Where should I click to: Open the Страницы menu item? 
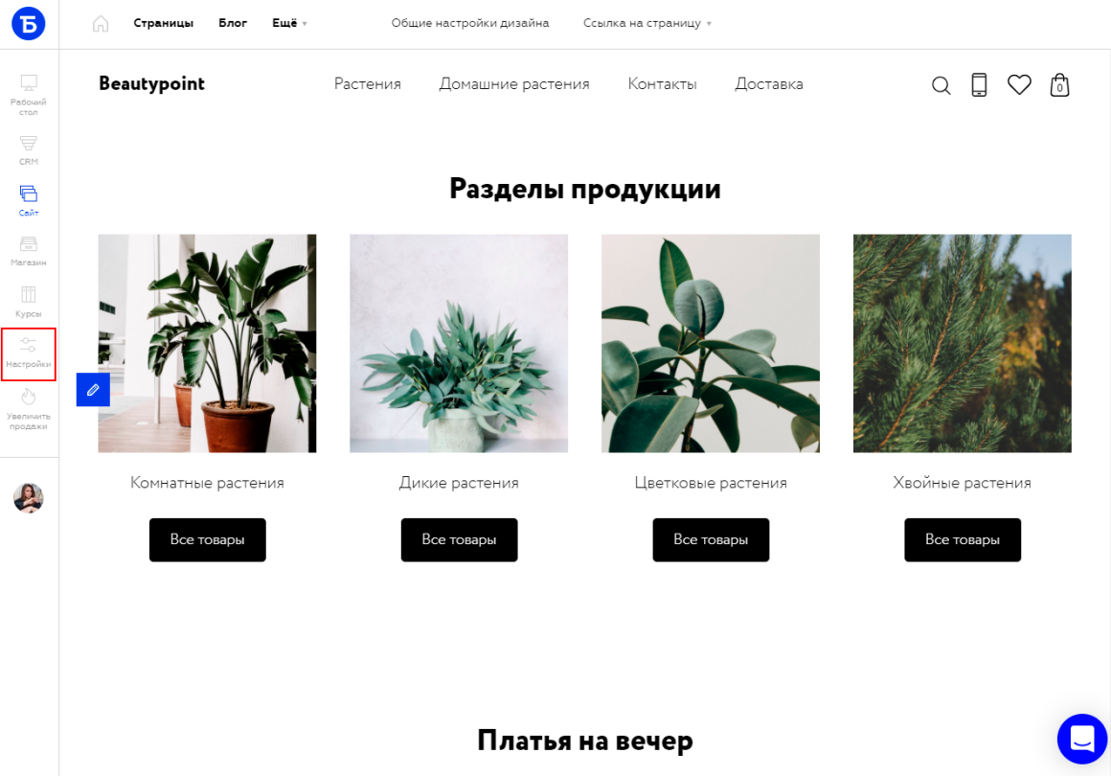(x=163, y=23)
